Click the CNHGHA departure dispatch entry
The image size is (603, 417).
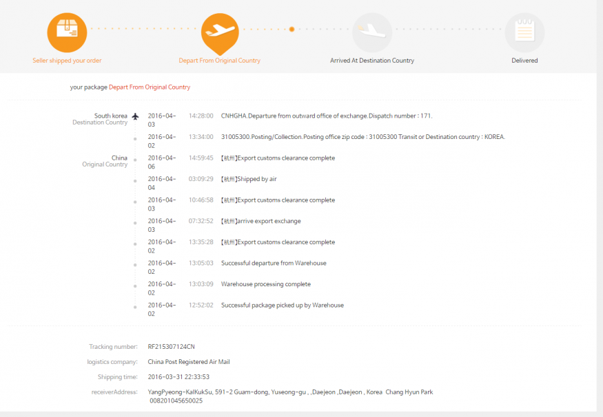click(x=327, y=116)
